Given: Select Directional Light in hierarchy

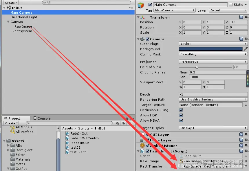Looking at the screenshot, I should [24, 17].
